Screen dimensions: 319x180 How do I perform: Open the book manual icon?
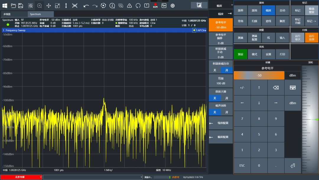pyautogui.click(x=147, y=6)
